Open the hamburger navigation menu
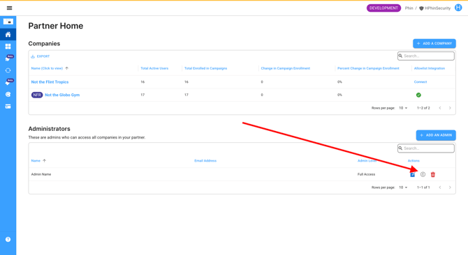468x255 pixels. [9, 8]
